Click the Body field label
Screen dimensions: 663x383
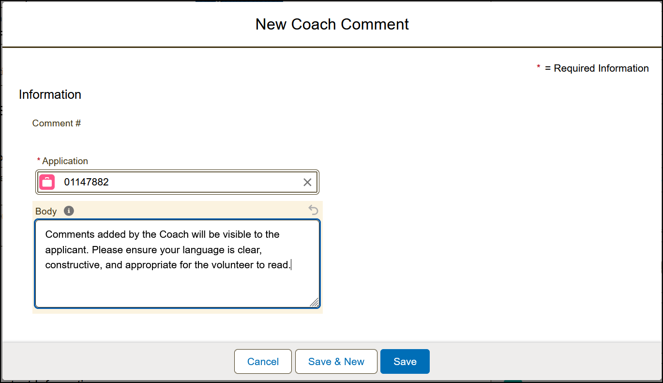(46, 212)
